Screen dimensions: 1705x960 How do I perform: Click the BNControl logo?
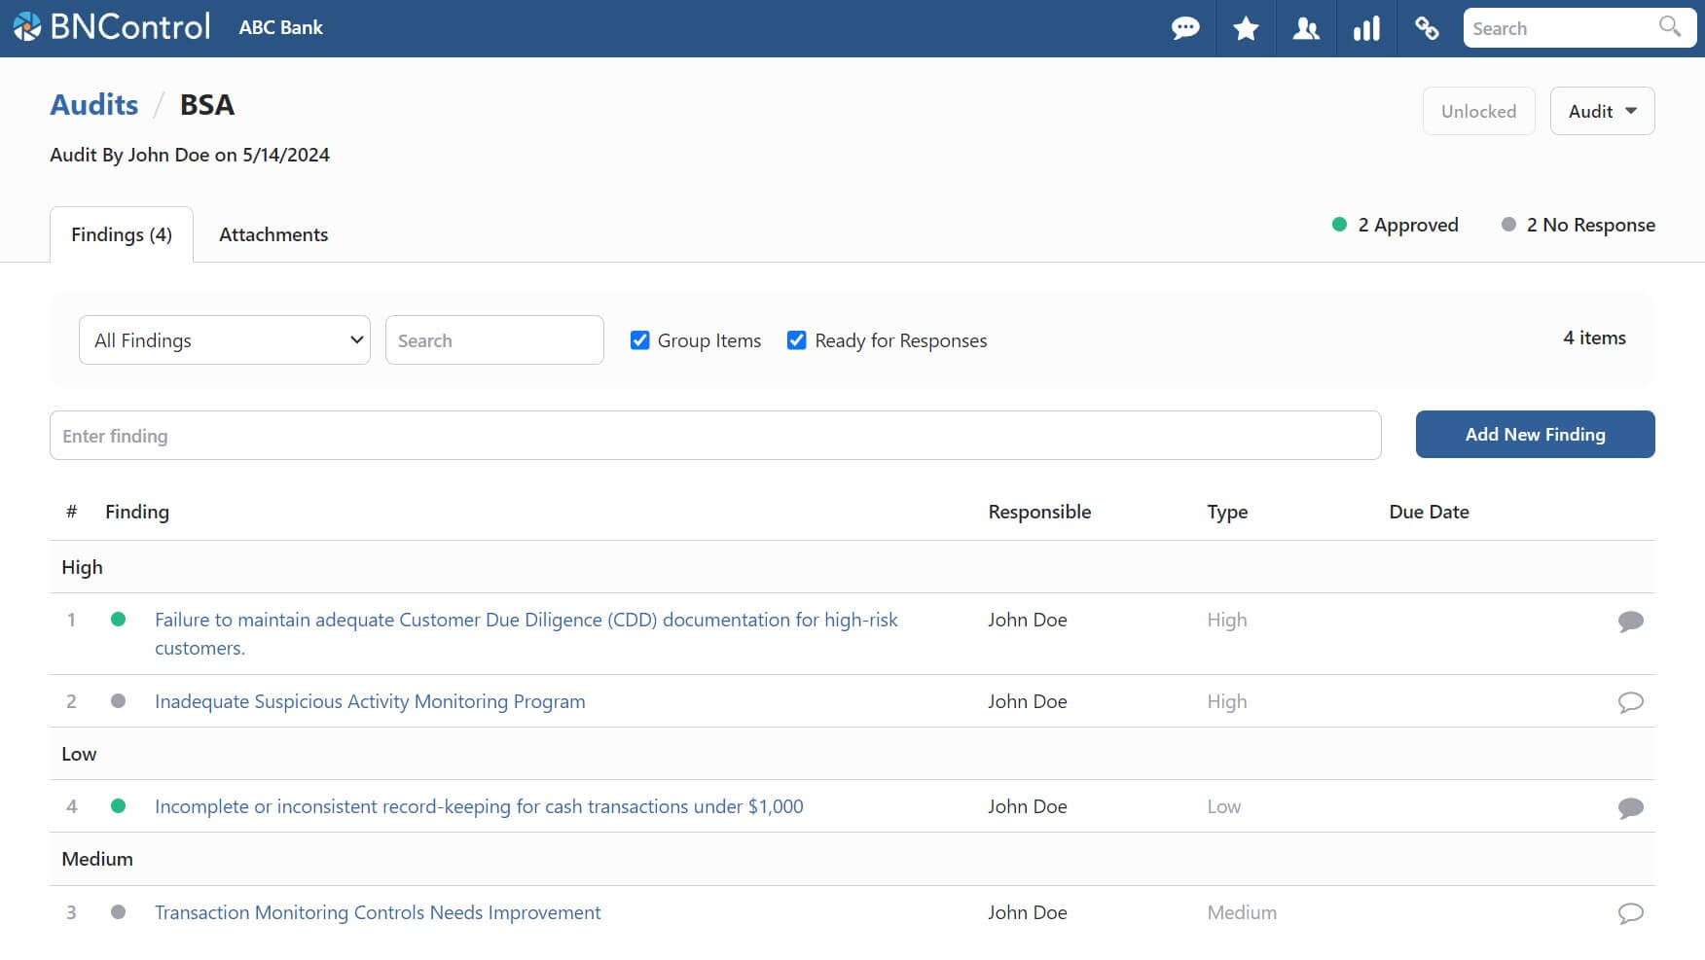pos(112,27)
